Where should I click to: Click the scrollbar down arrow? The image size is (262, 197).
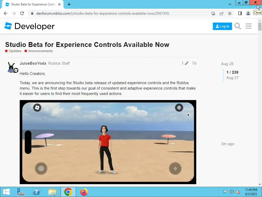[x=260, y=184]
